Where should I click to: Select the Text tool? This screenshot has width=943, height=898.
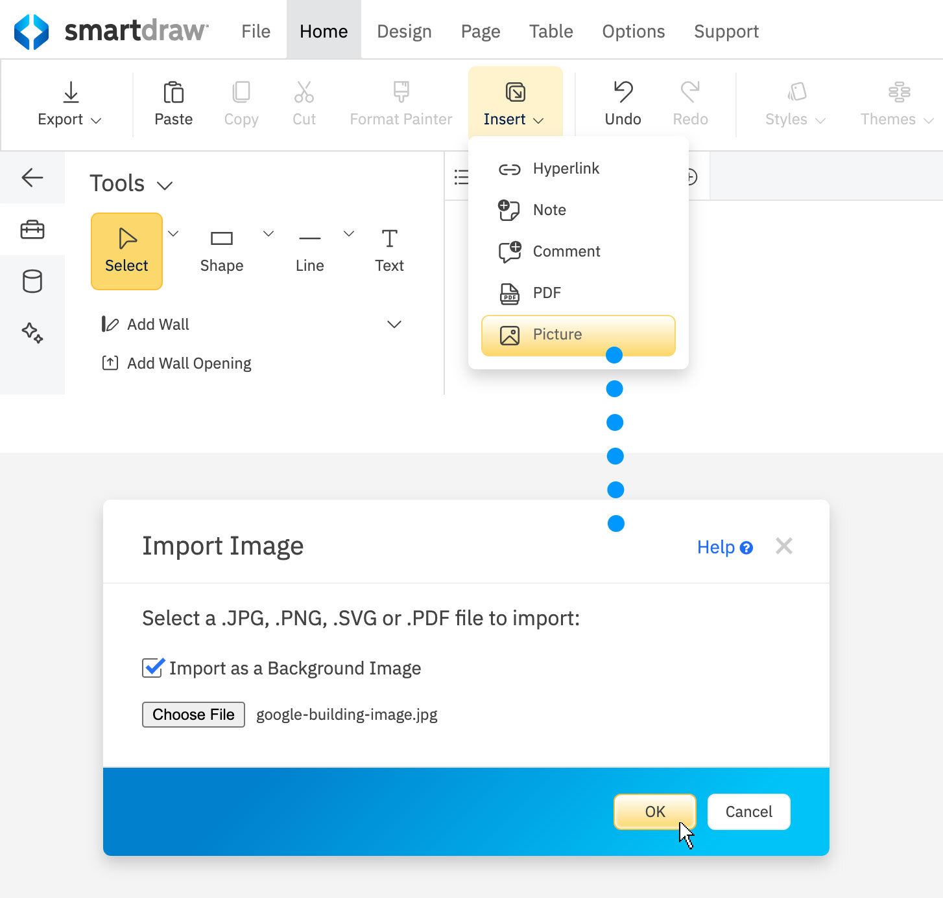coord(389,249)
